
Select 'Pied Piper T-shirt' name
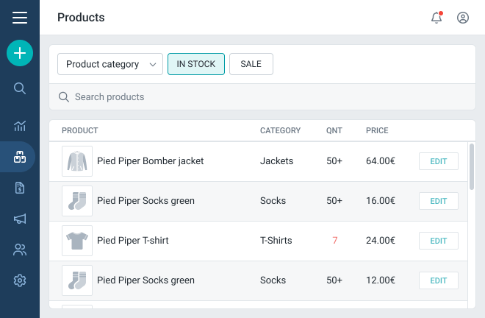pos(133,241)
